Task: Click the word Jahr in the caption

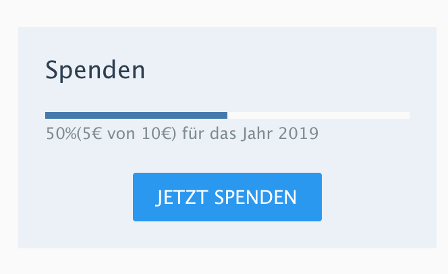Action: 256,134
